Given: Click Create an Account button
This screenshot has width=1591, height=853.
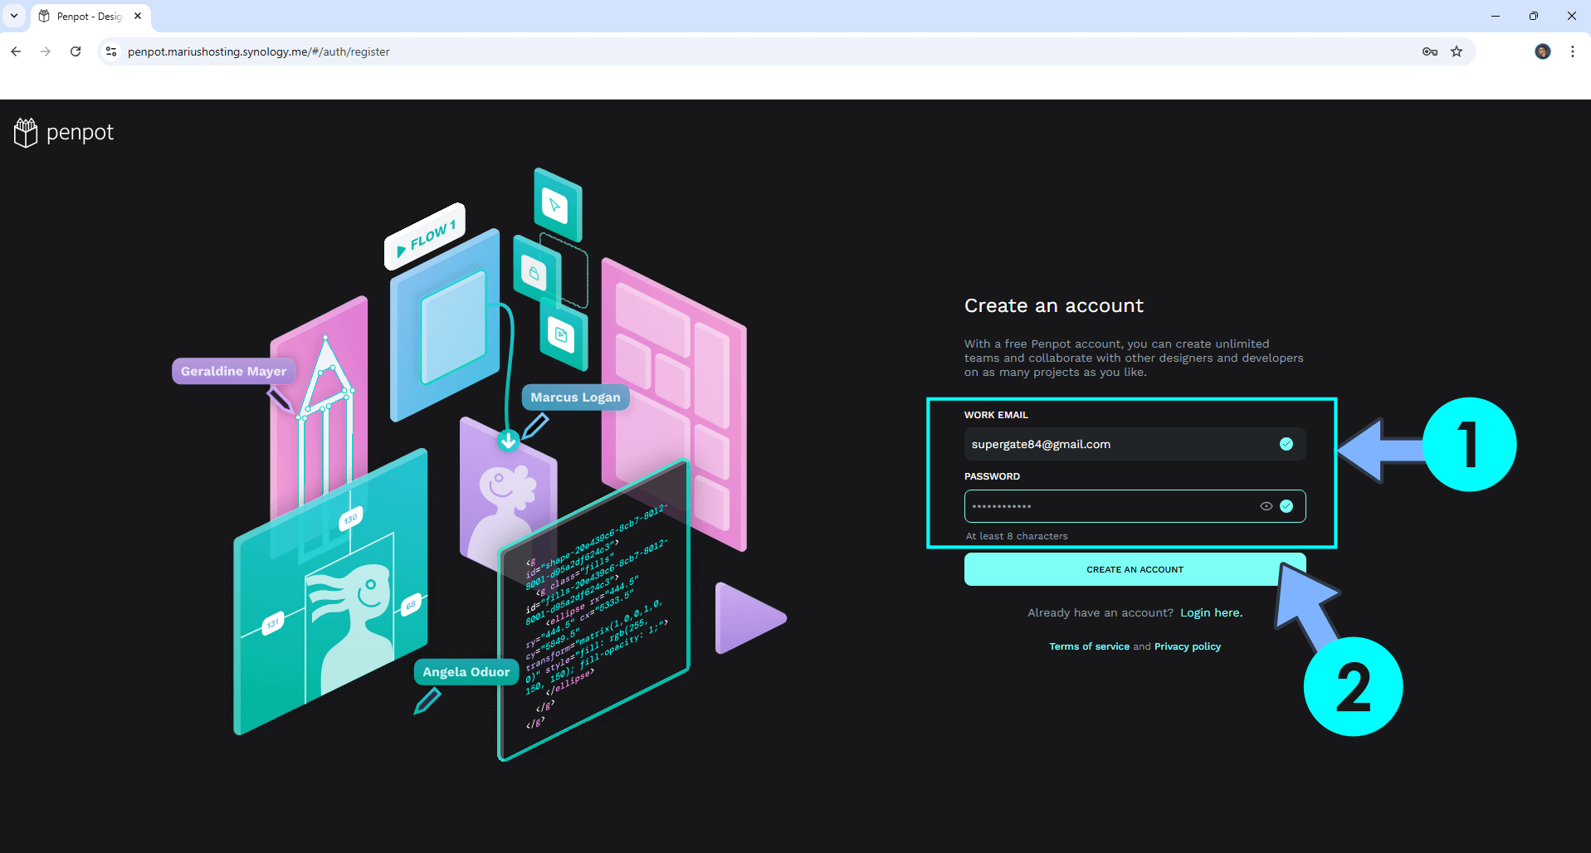Looking at the screenshot, I should pos(1135,569).
